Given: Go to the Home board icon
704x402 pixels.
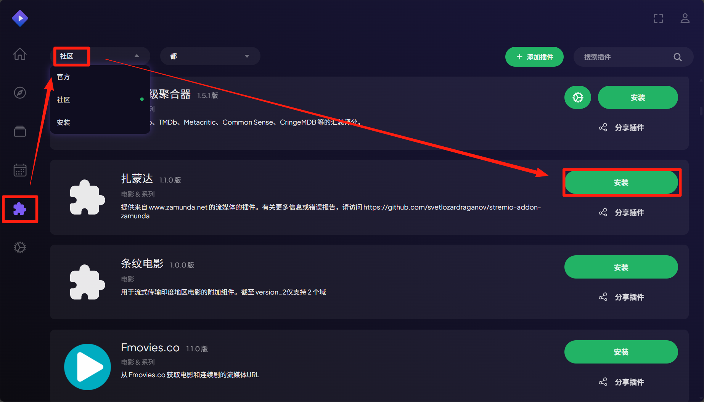Looking at the screenshot, I should pos(20,54).
